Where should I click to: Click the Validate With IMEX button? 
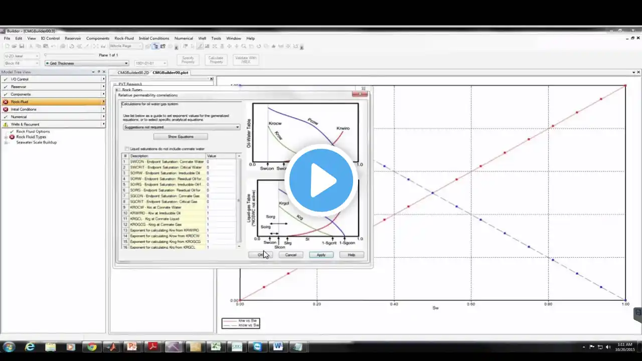coord(246,60)
